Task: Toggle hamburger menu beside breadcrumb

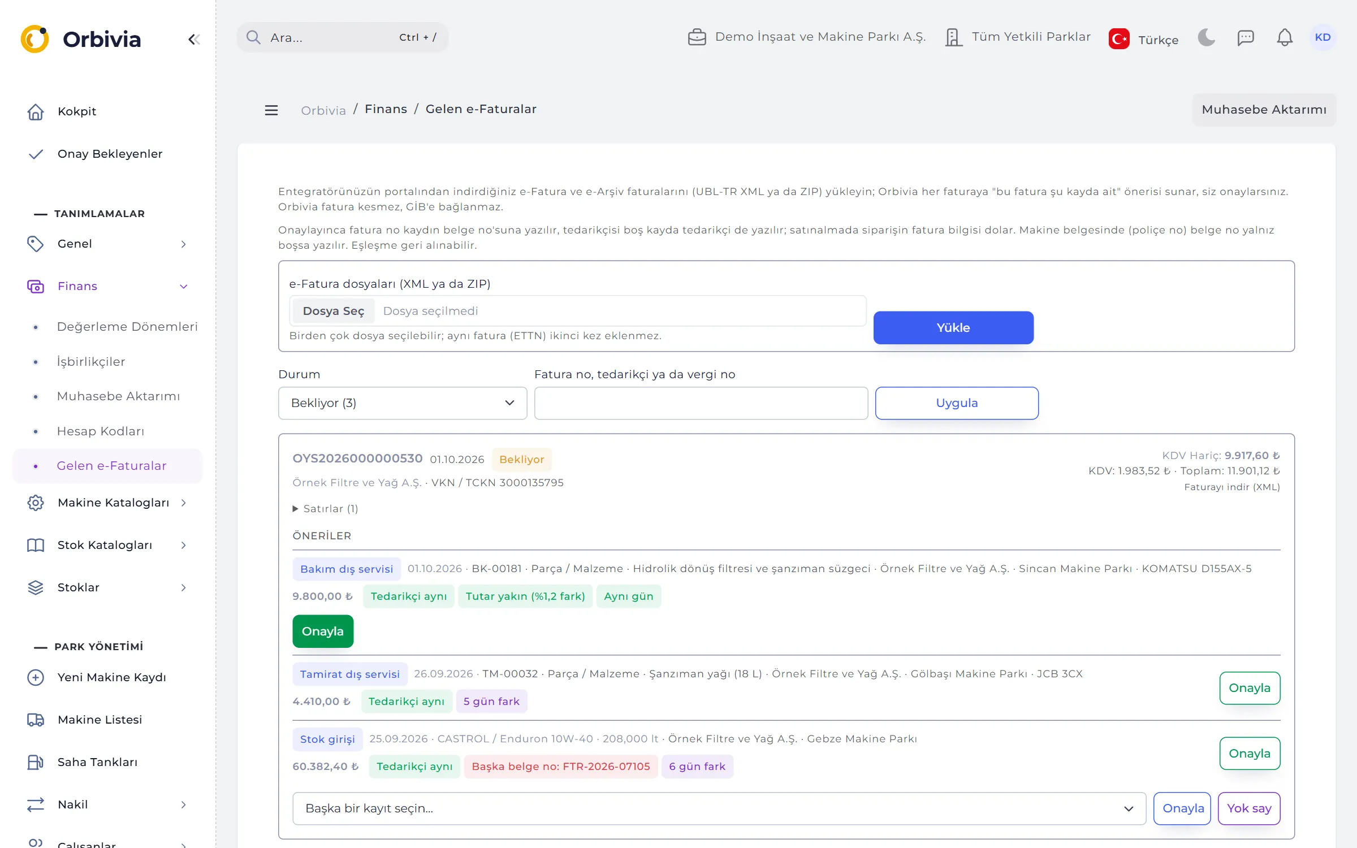Action: coord(271,110)
